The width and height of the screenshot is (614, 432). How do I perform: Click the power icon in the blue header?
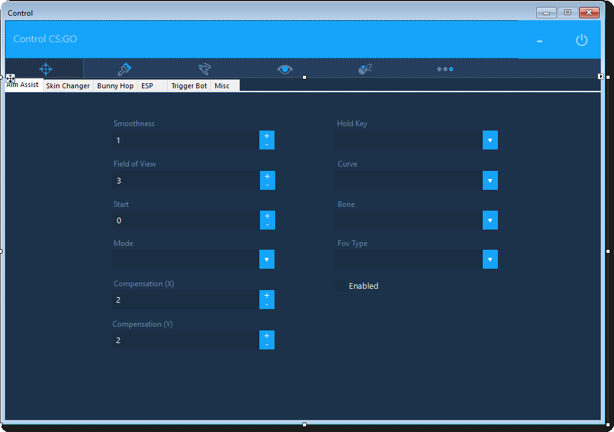pos(581,40)
